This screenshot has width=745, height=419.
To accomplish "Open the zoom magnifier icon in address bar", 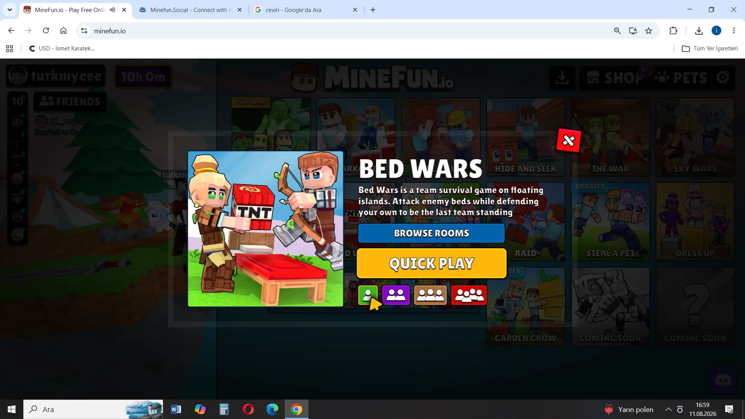I will point(617,31).
